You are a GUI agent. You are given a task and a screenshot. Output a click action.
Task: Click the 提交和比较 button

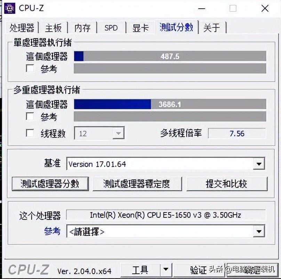coord(227,184)
